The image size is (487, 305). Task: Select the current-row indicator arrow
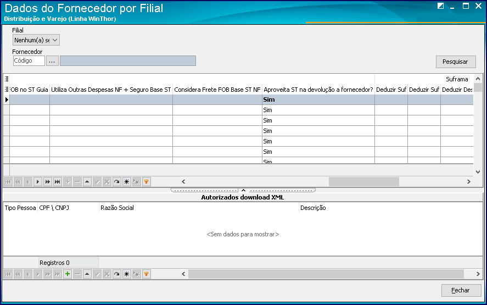[7, 99]
